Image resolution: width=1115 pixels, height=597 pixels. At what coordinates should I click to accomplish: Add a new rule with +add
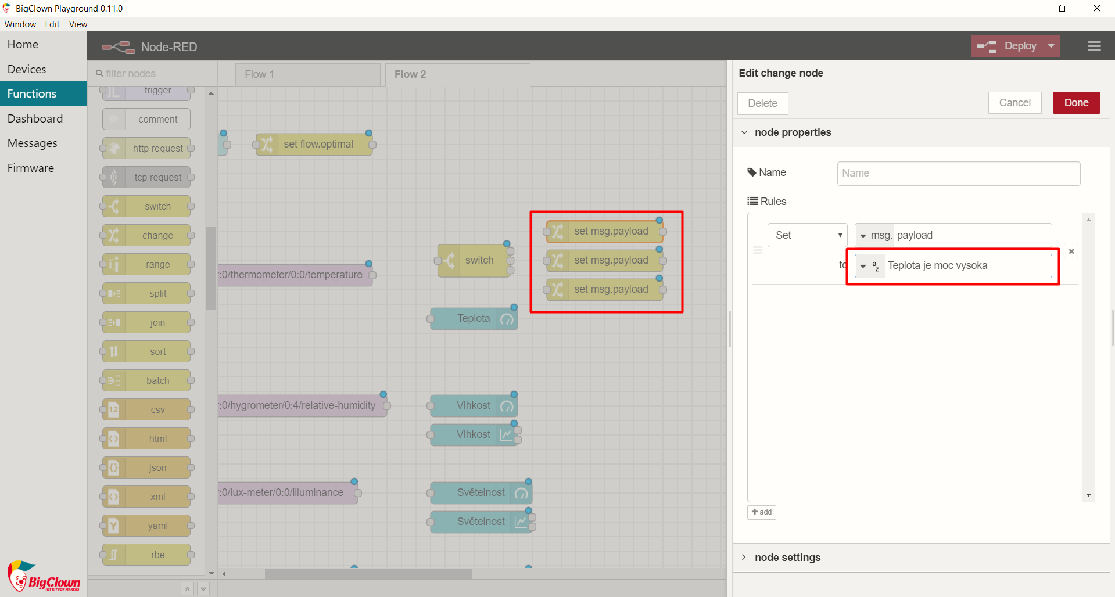pos(762,512)
